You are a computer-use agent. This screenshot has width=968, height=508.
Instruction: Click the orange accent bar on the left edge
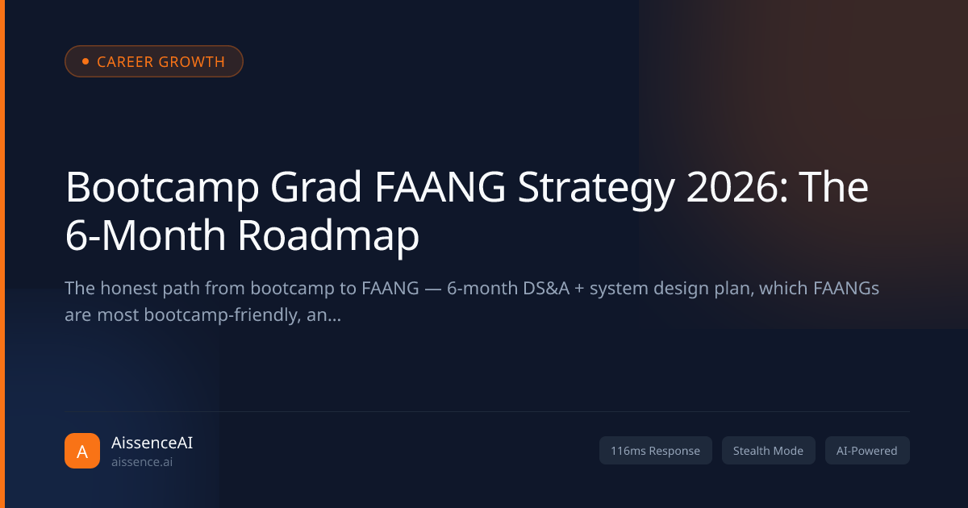point(2,254)
